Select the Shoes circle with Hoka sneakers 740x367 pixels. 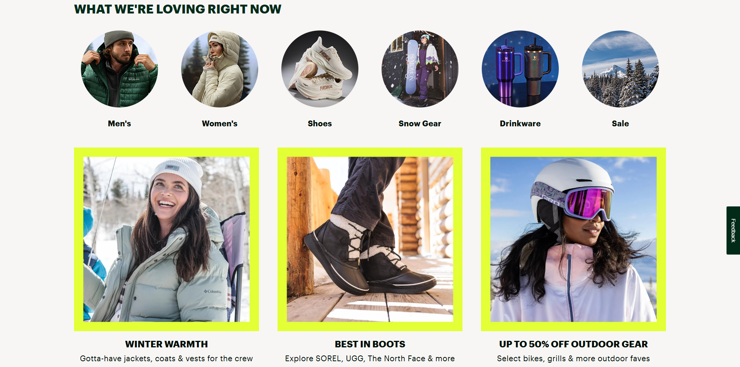(320, 69)
